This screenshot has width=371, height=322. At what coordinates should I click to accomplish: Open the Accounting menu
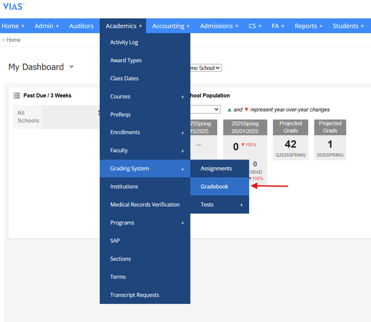coord(171,26)
